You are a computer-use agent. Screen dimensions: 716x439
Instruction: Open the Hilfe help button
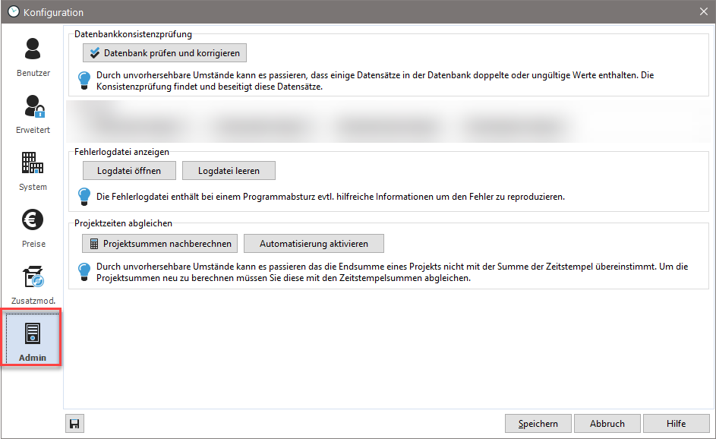coord(676,424)
